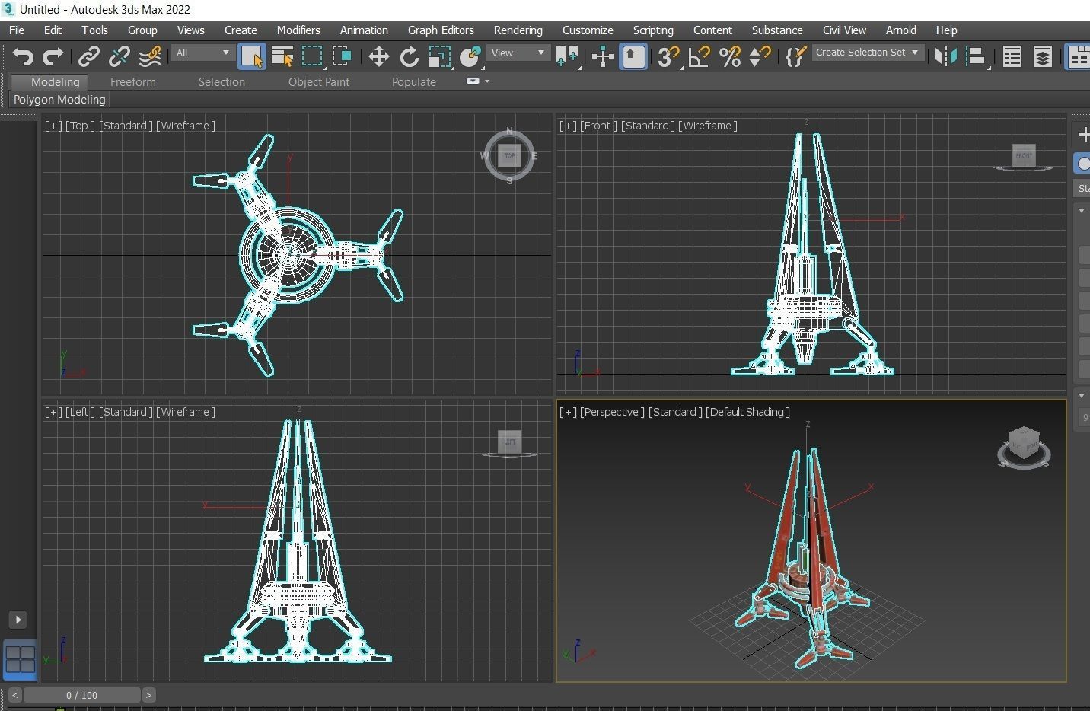
Task: Click the time slider showing 0 / 100
Action: point(81,695)
